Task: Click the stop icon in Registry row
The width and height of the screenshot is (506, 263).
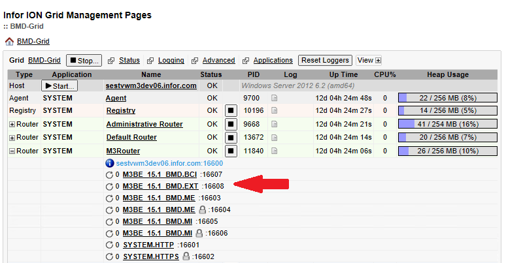Action: (231, 111)
